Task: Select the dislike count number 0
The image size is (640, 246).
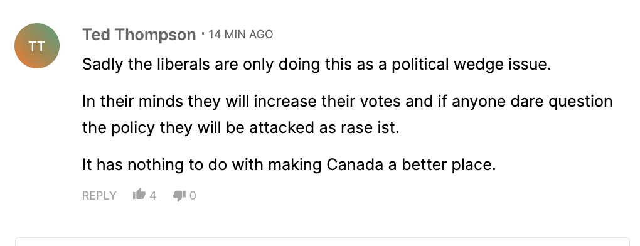Action: (x=193, y=196)
